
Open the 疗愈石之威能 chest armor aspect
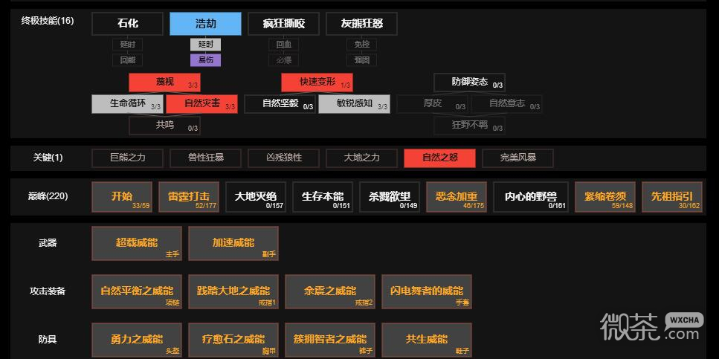[233, 340]
